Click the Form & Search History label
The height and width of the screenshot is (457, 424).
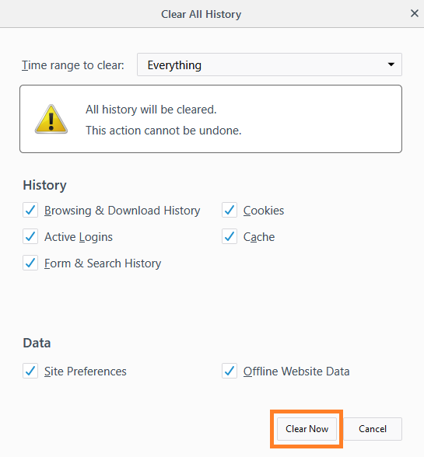tap(103, 263)
